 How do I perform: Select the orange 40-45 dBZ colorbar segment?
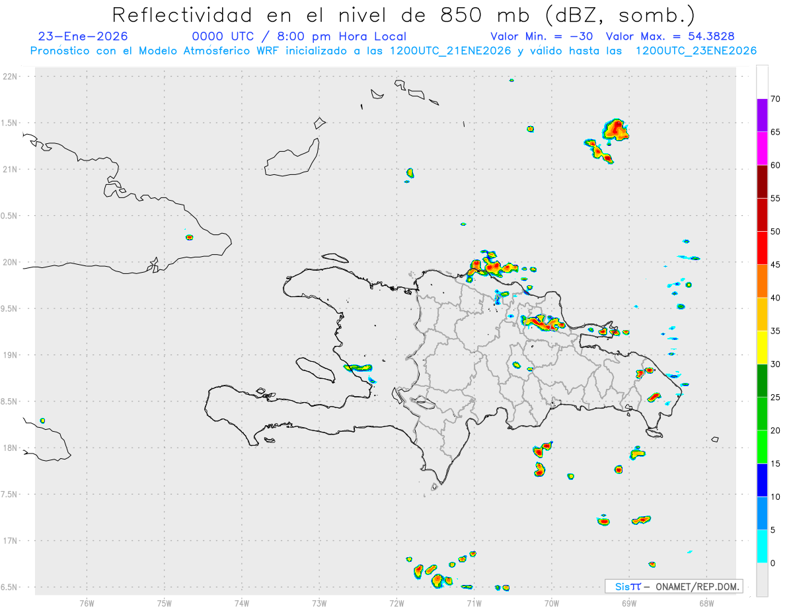(x=762, y=281)
